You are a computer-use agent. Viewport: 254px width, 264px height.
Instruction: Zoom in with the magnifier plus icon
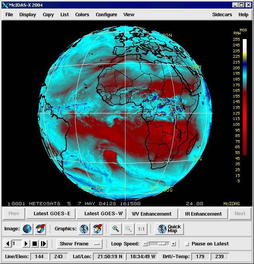pyautogui.click(x=115, y=229)
